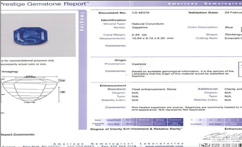Click the 'Extremely Rare' rarity cell
Viewport: 242px width, 147px height.
[x=98, y=124]
